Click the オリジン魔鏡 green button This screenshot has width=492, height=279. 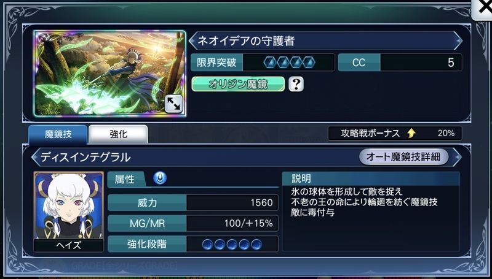238,84
